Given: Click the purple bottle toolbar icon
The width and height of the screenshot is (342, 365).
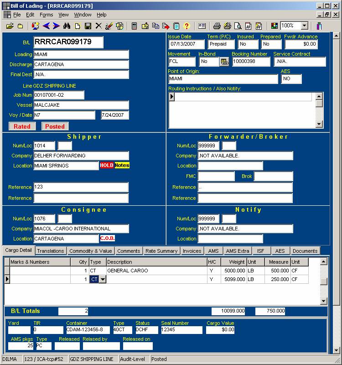Looking at the screenshot, I should [x=319, y=26].
